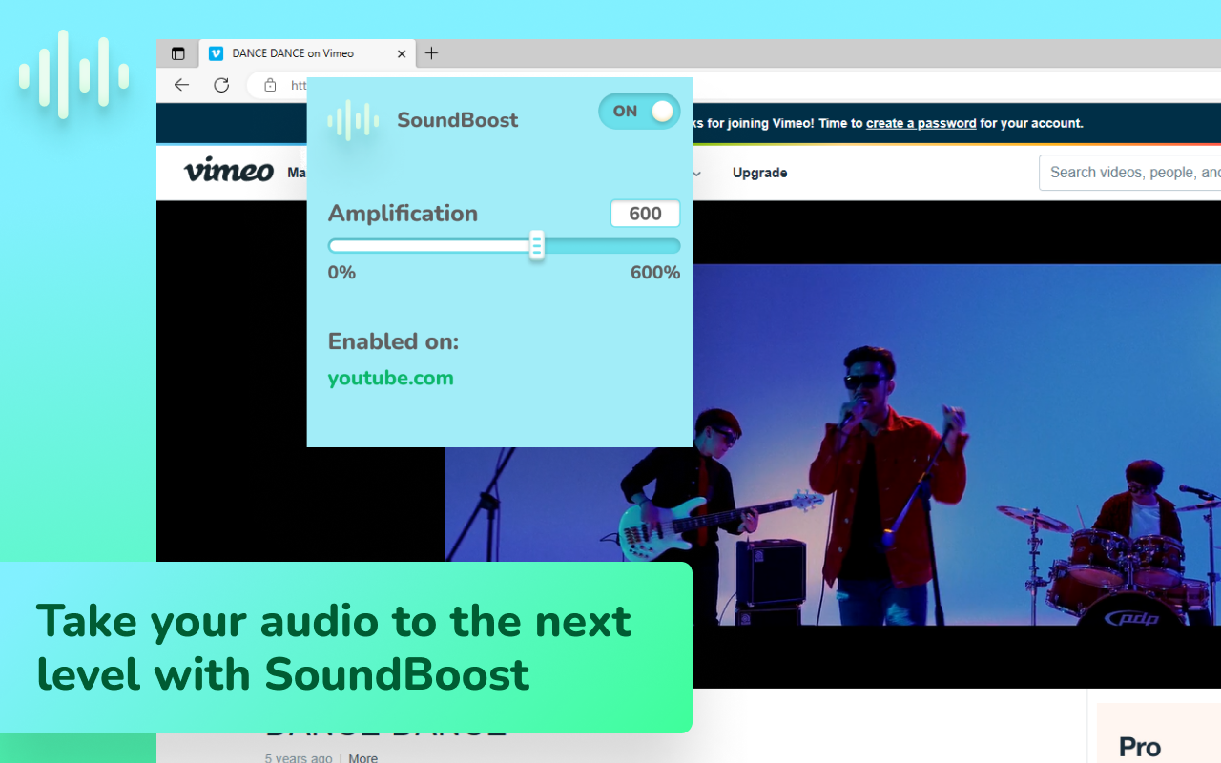Go back using the browser back arrow
The height and width of the screenshot is (763, 1221).
point(181,85)
